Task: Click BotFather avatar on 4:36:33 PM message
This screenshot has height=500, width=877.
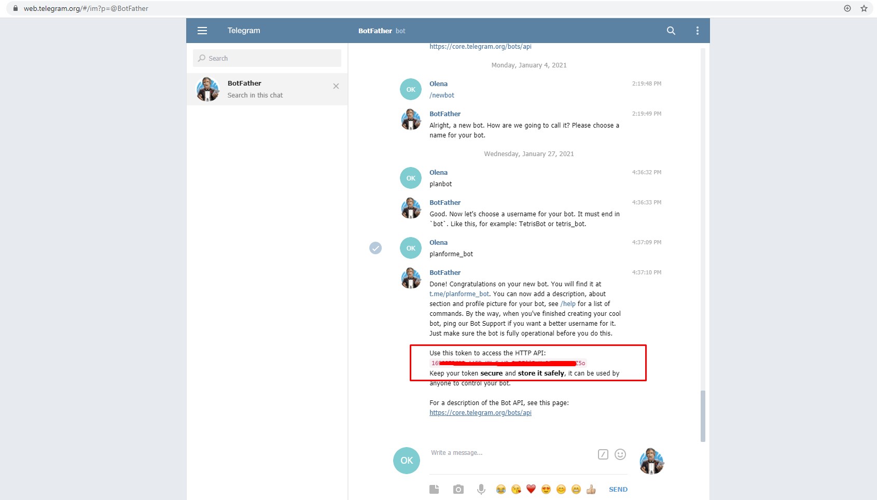Action: pos(411,208)
